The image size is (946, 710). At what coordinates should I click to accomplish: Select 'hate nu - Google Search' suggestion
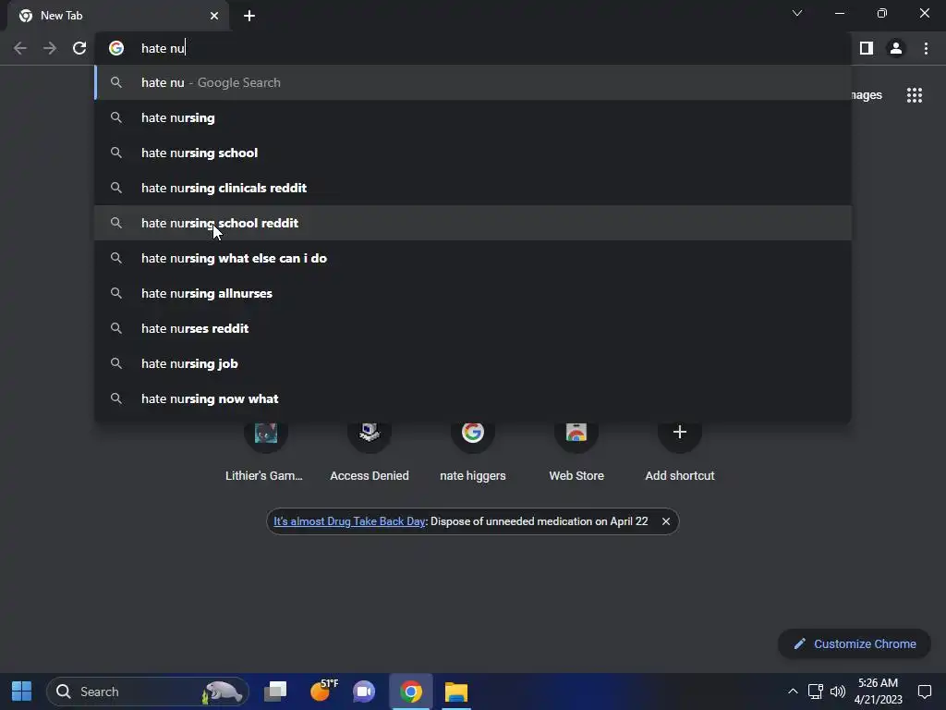pos(473,82)
